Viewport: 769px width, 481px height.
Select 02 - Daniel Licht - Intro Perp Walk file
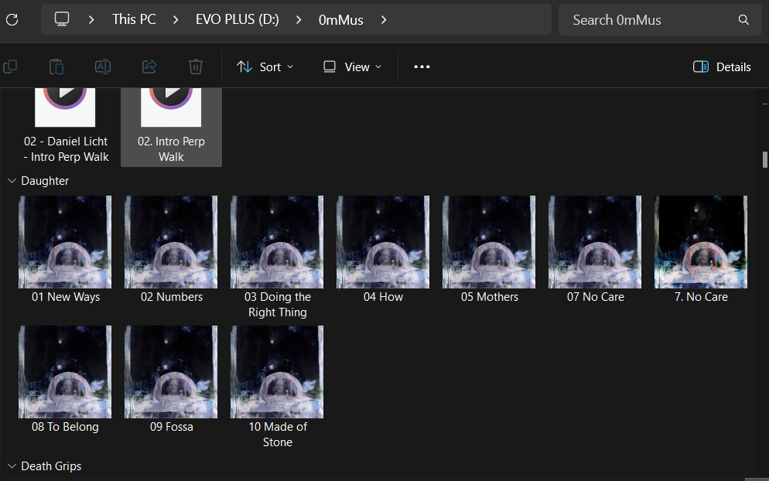[x=66, y=126]
